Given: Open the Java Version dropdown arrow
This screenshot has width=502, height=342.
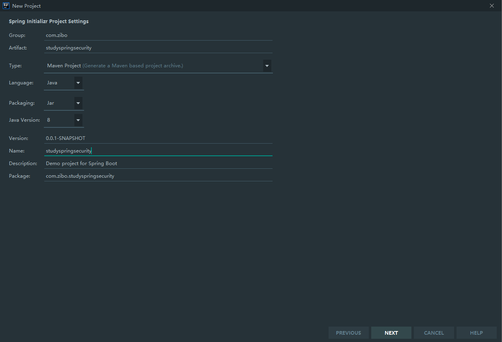Looking at the screenshot, I should click(78, 120).
